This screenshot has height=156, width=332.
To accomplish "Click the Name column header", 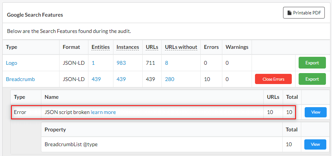I will point(52,97).
